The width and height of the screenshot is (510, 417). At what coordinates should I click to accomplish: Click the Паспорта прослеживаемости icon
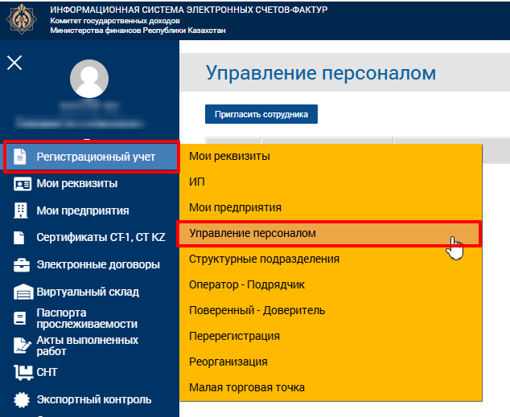tap(20, 318)
